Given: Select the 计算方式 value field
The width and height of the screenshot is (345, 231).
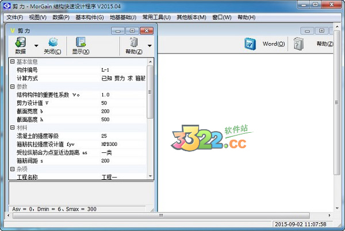Looking at the screenshot, I should 123,78.
